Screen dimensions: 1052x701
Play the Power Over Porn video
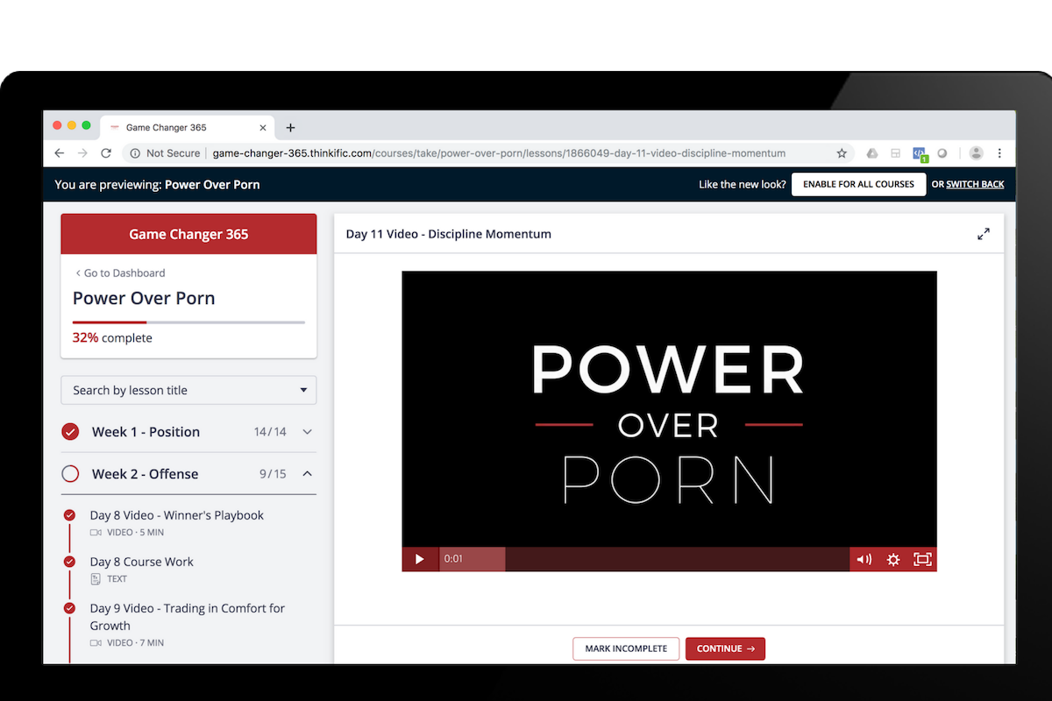tap(420, 559)
